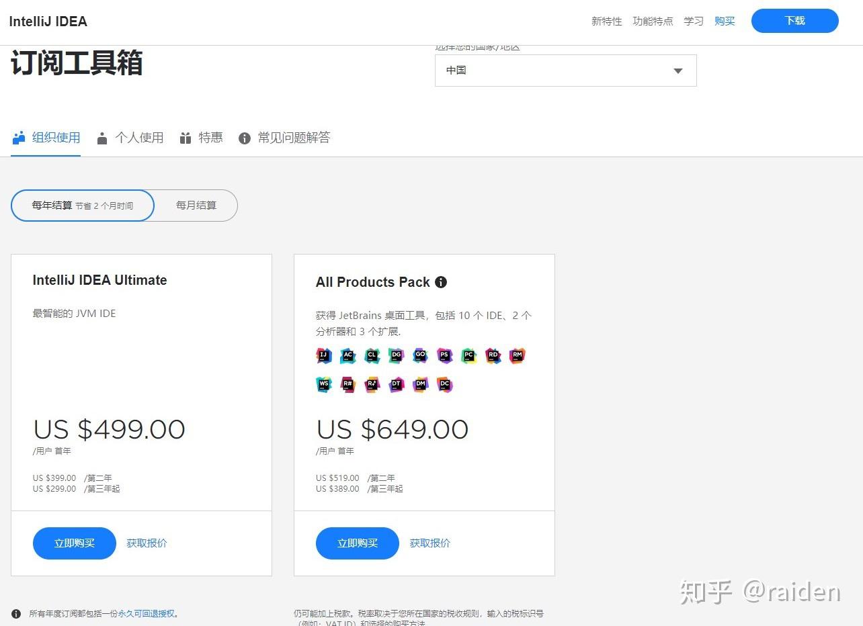Switch to the 组织使用 tab
Screen dimensions: 863x626
coord(46,138)
